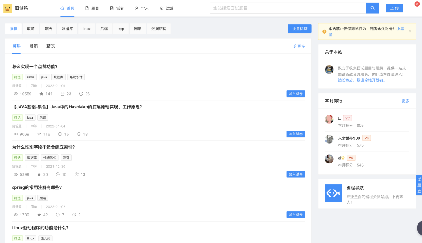Select the 收藏 tag tab
This screenshot has height=243, width=422.
coord(31,29)
